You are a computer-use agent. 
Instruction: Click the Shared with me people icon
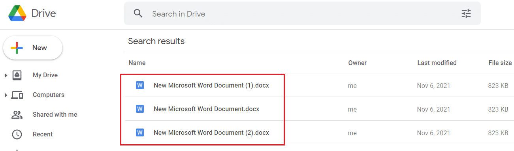pos(17,115)
